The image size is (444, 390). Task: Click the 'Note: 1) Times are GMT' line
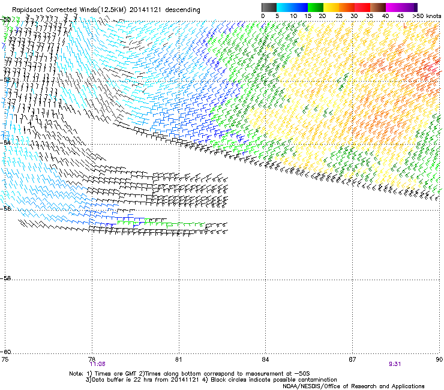point(190,374)
